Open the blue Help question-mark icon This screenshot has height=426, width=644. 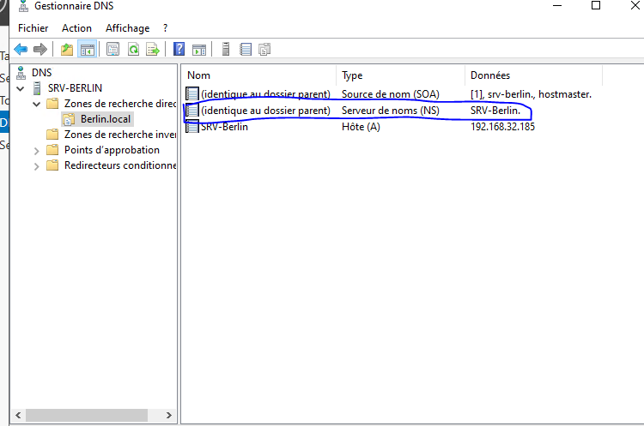(179, 50)
